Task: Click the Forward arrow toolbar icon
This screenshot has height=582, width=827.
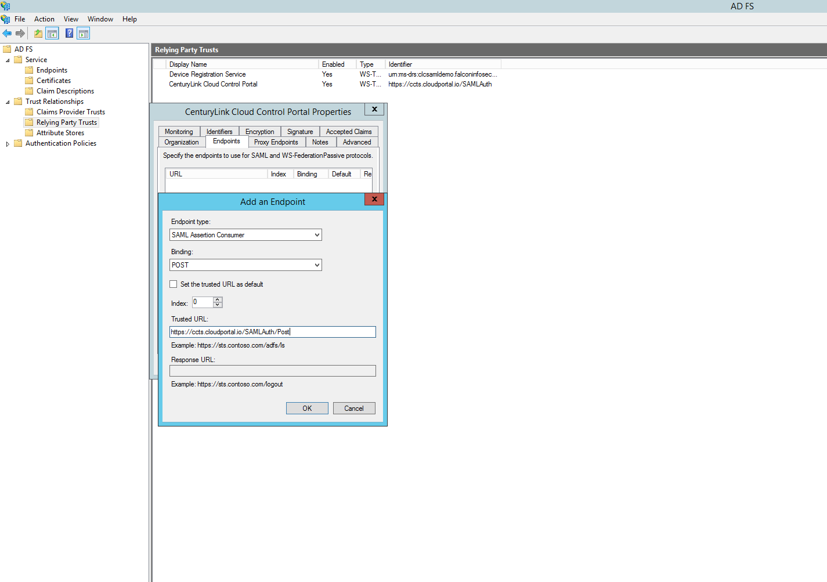Action: point(20,34)
